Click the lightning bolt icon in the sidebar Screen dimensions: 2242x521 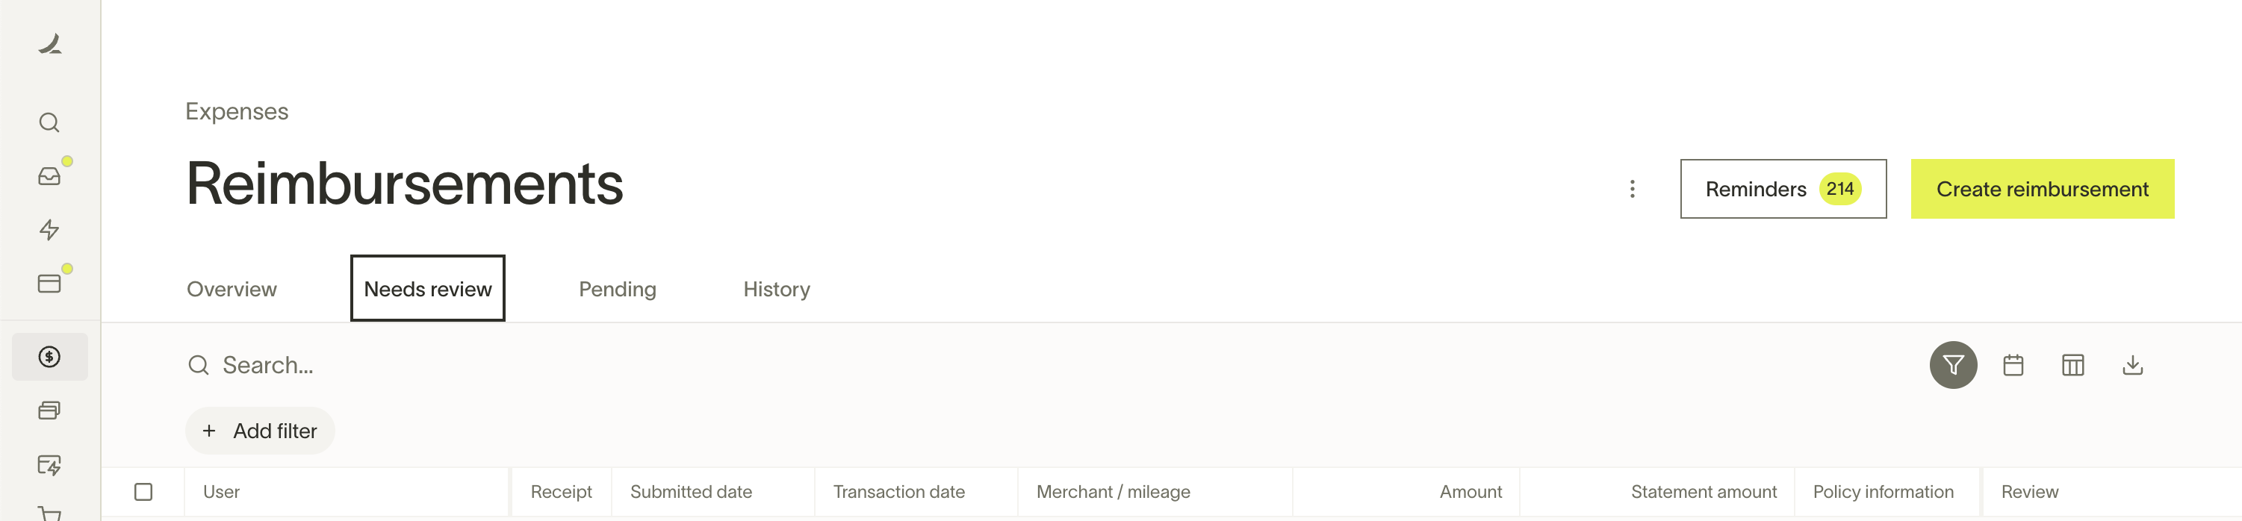49,230
